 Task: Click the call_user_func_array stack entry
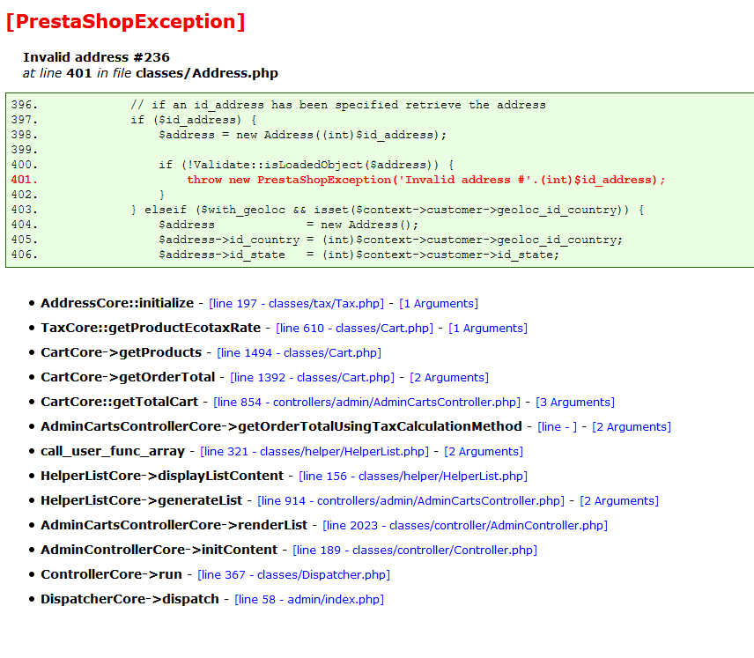113,451
